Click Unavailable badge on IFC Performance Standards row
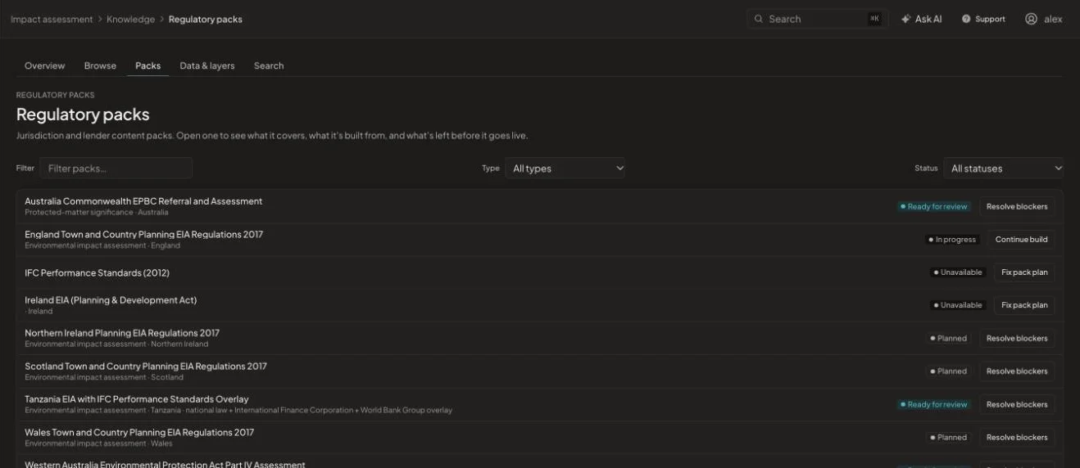This screenshot has width=1080, height=468. point(957,272)
